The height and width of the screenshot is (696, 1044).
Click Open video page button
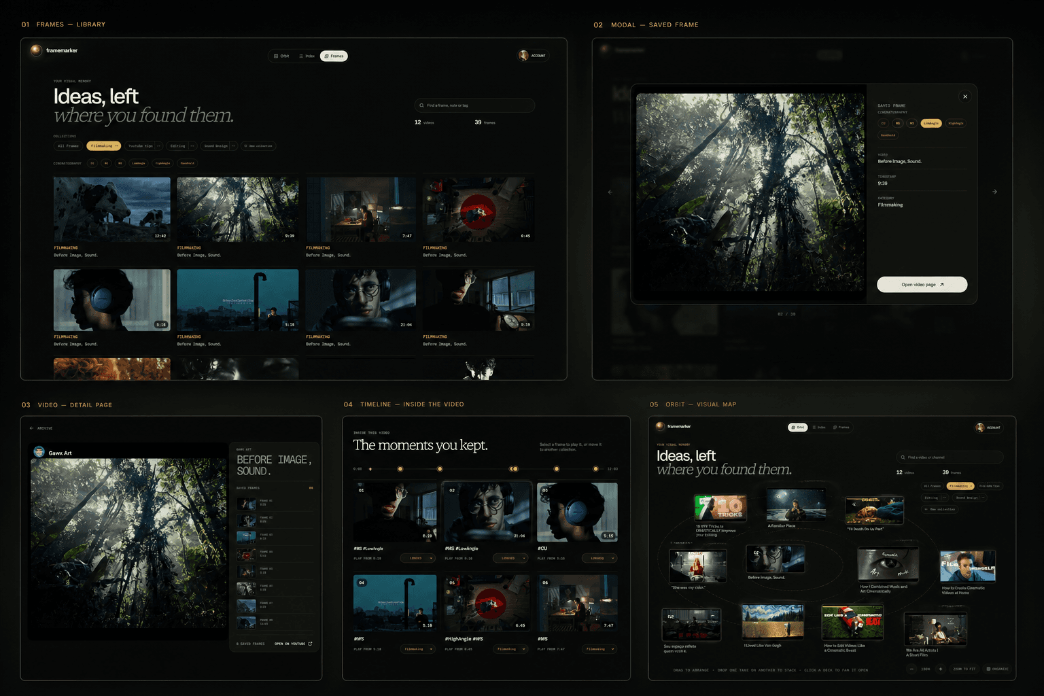[x=922, y=285]
